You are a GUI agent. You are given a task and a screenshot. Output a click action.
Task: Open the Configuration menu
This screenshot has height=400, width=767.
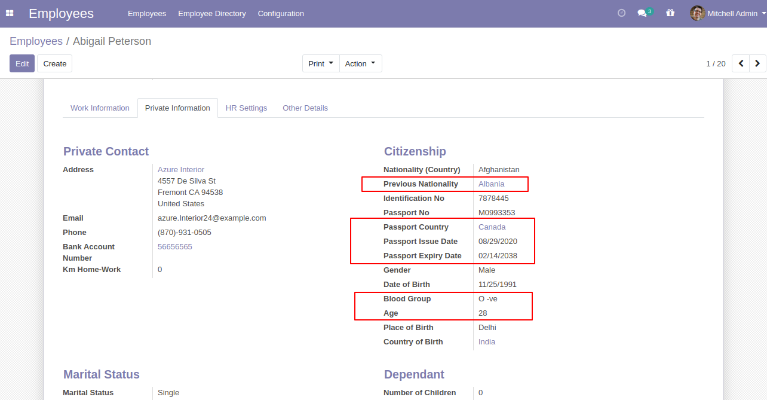point(281,13)
